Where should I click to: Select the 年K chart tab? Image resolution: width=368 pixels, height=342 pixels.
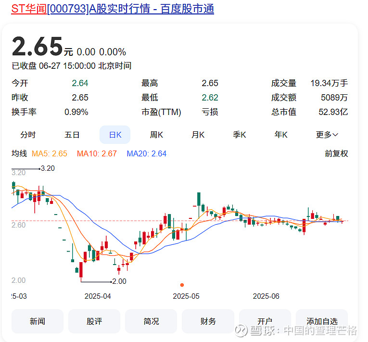pos(281,135)
